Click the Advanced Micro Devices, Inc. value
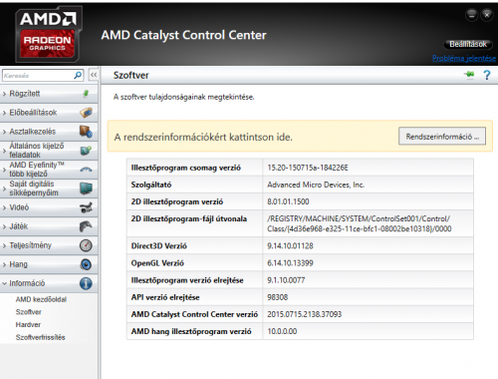 316,185
